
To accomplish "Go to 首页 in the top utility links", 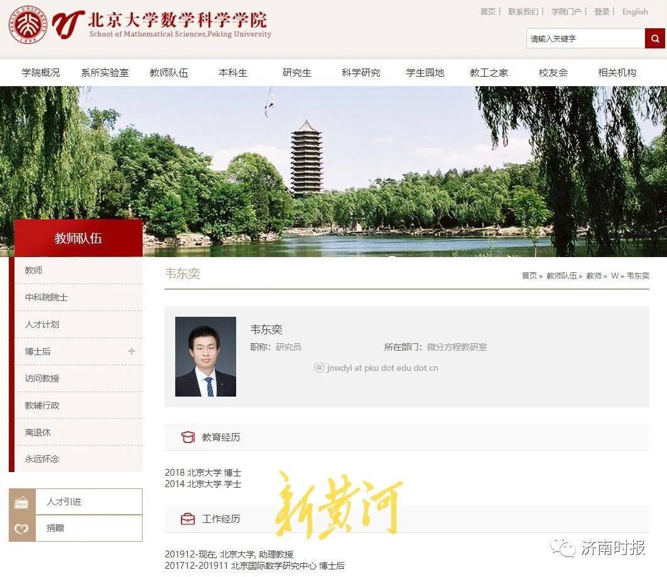I will tap(488, 11).
